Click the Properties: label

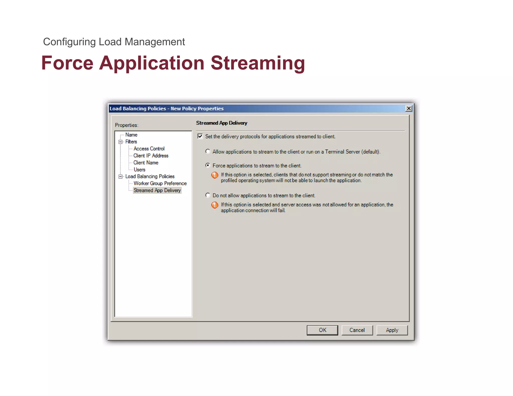tap(126, 125)
